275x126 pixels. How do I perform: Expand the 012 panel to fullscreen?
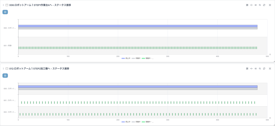(270, 69)
